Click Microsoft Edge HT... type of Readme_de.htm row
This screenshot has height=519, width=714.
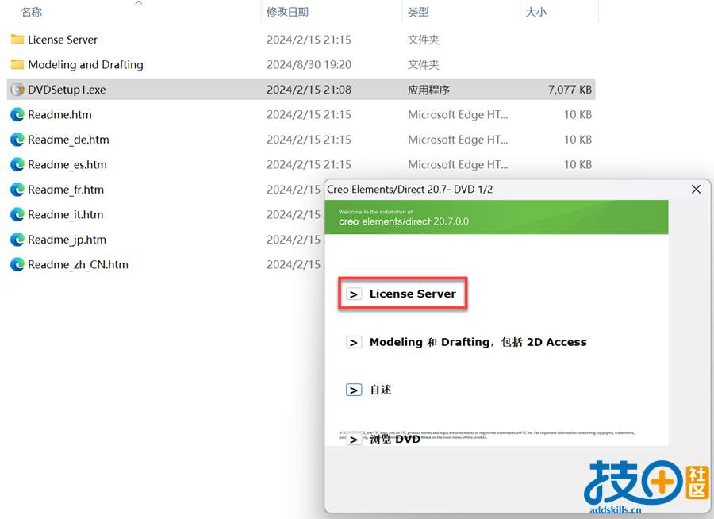pyautogui.click(x=458, y=140)
